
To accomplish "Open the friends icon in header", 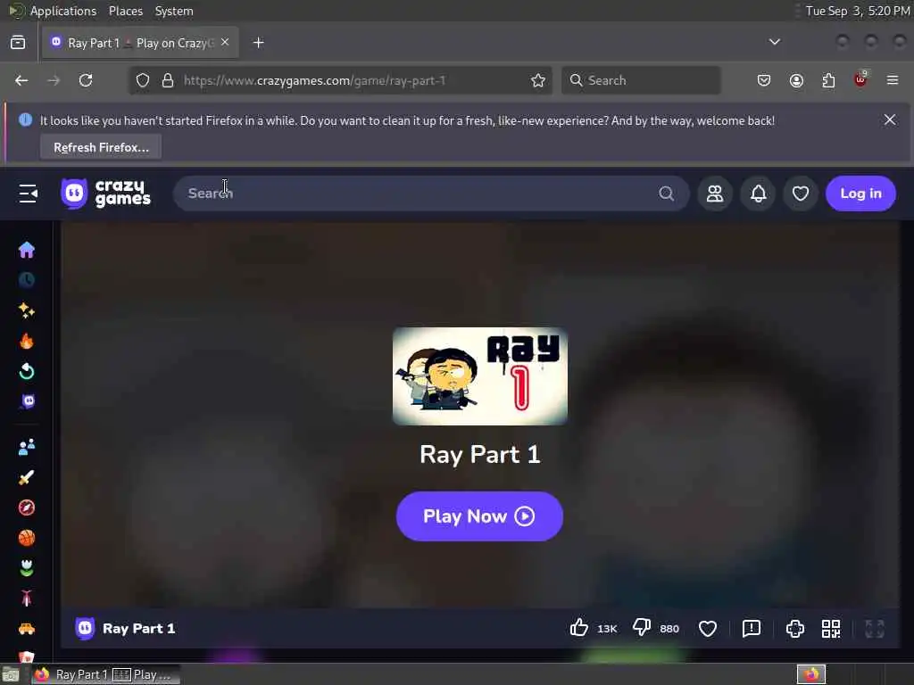I will coord(715,194).
